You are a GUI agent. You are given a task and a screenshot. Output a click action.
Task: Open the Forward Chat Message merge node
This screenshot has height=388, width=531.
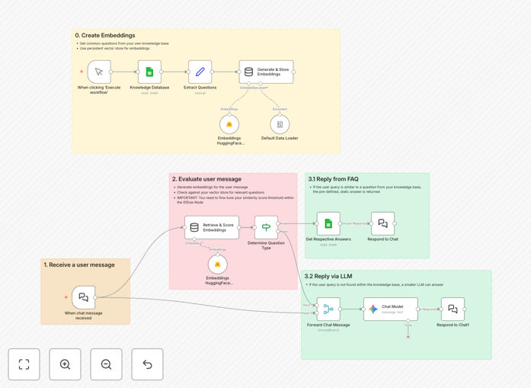click(x=328, y=309)
